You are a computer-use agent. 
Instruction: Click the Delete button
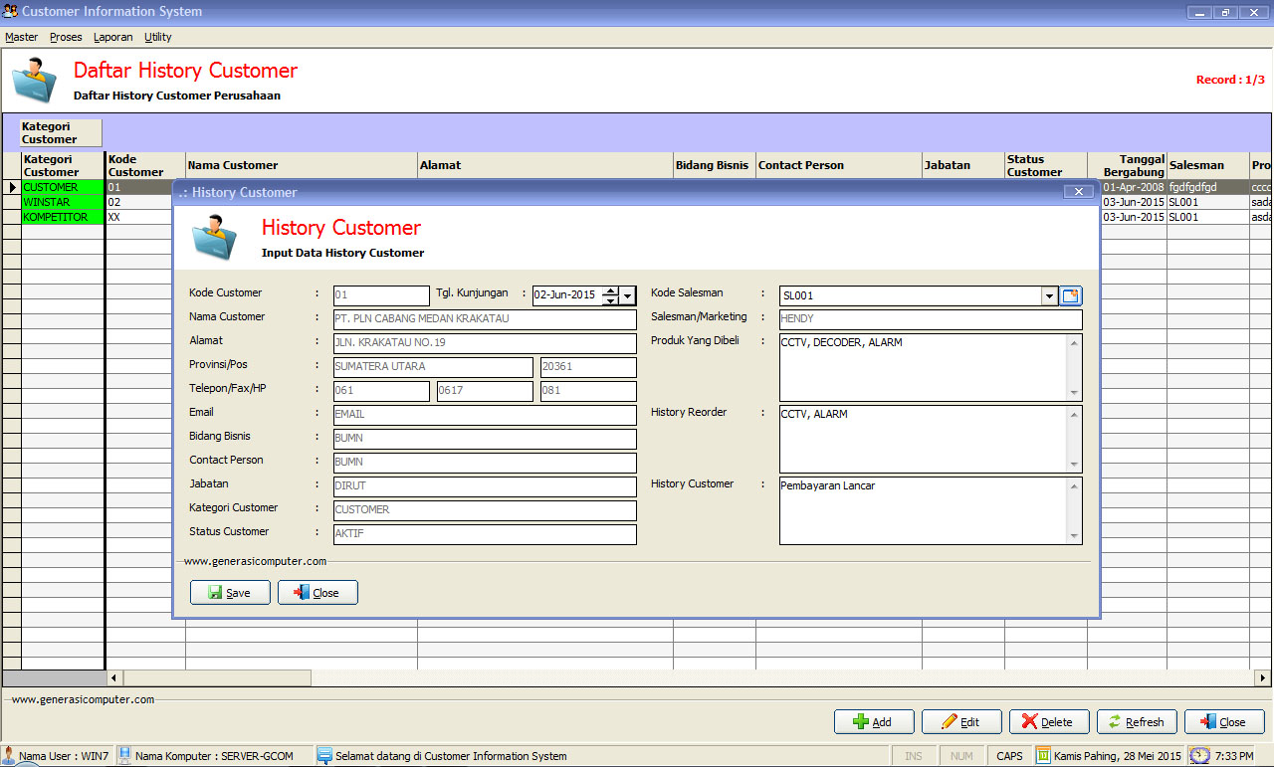(1048, 722)
